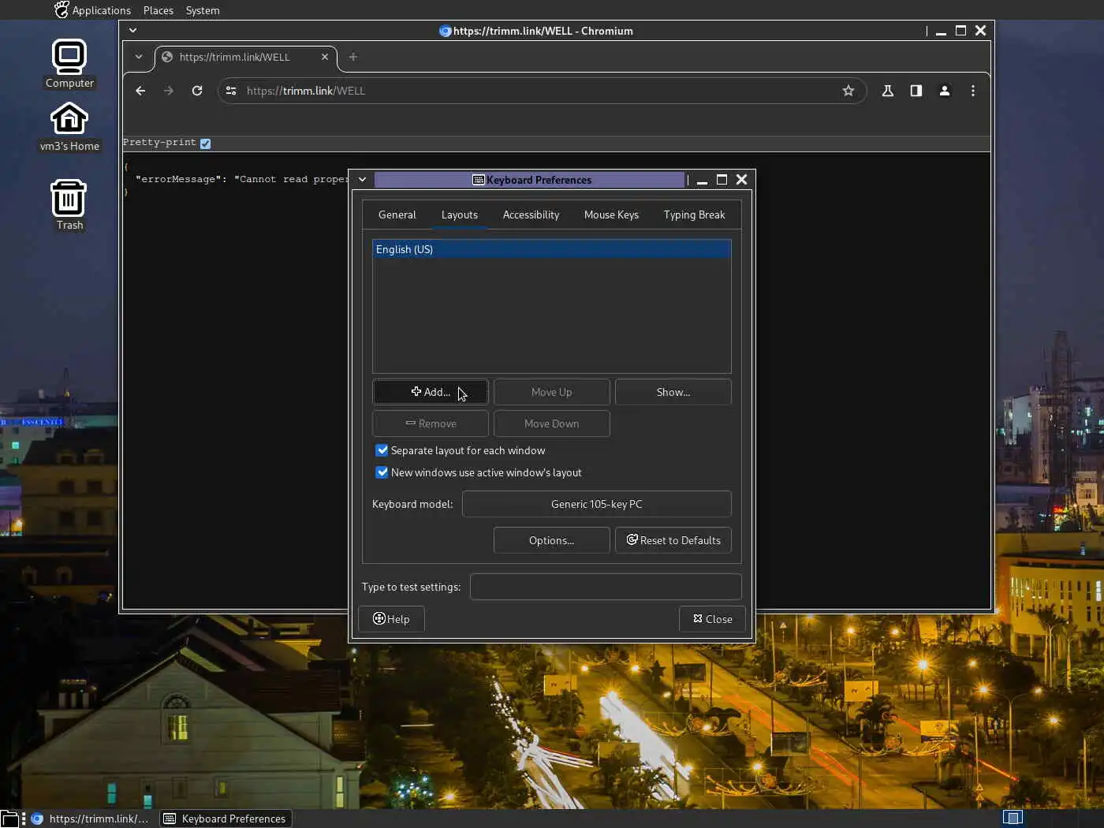This screenshot has width=1104, height=828.
Task: Click the site information icon in address bar
Action: 231,91
